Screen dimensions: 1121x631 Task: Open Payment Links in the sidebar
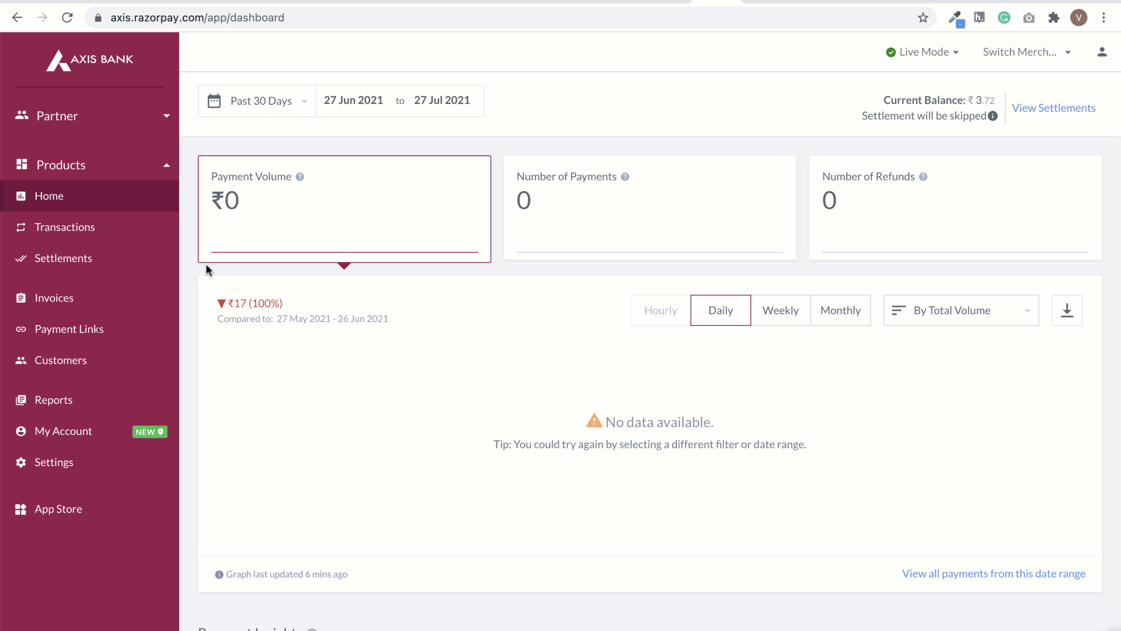90,329
